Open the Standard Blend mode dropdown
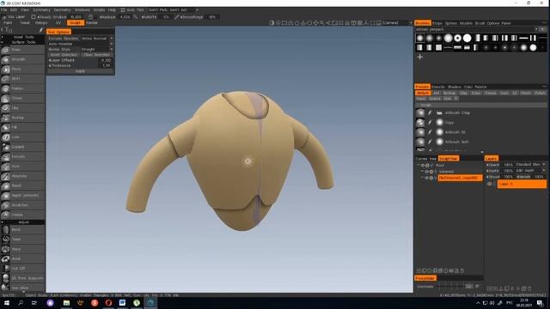The image size is (550, 309). coord(531,164)
